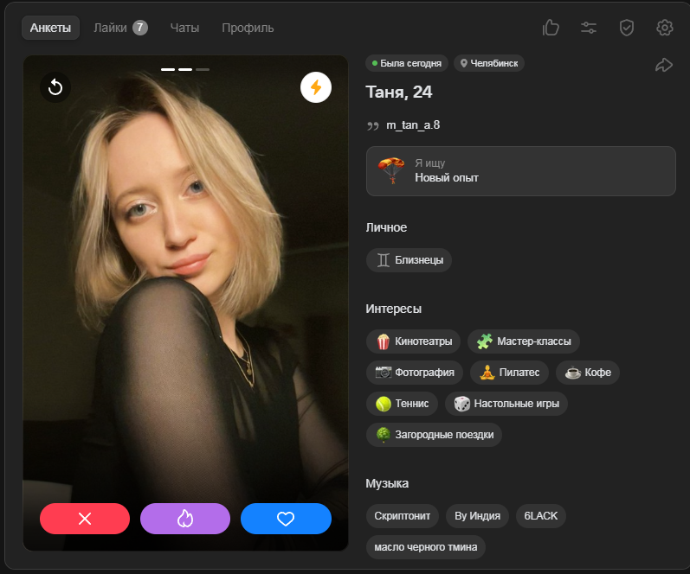690x574 pixels.
Task: Open the Лайки tab
Action: 119,28
